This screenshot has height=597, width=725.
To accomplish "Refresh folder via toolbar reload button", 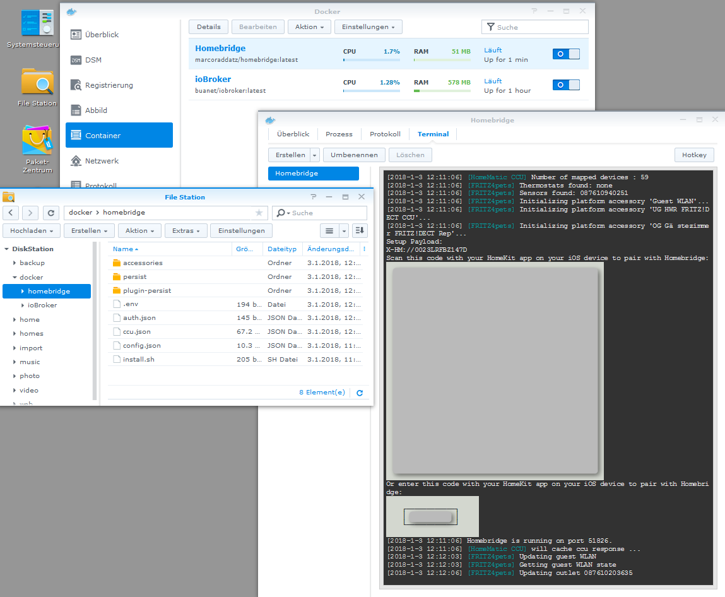I will click(x=51, y=213).
